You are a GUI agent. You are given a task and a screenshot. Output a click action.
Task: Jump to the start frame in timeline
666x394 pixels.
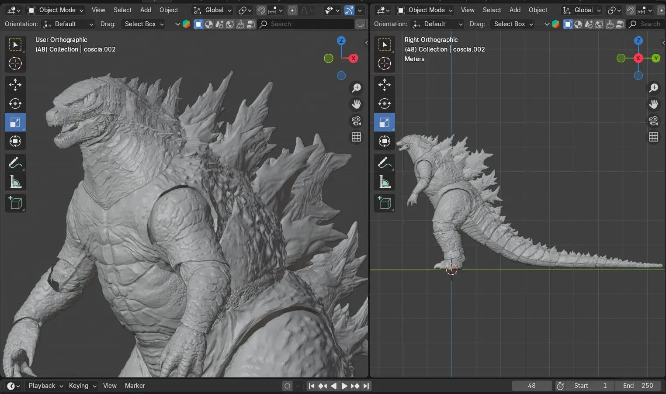tap(311, 386)
